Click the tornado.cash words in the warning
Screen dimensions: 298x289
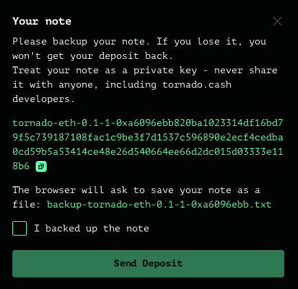pos(197,85)
